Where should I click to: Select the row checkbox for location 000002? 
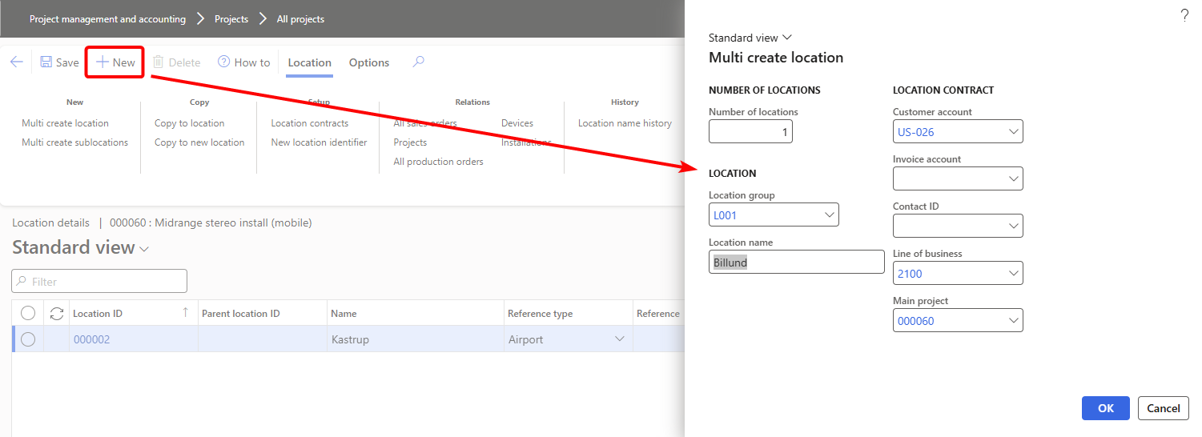[28, 339]
